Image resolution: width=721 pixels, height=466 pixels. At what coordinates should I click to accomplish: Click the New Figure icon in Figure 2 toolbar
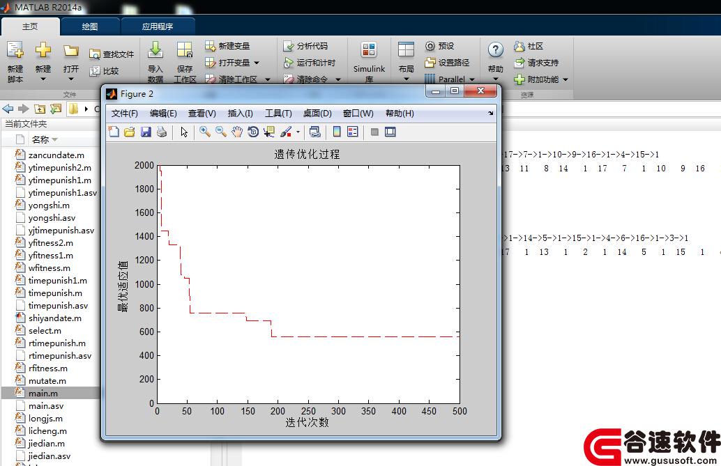click(113, 132)
